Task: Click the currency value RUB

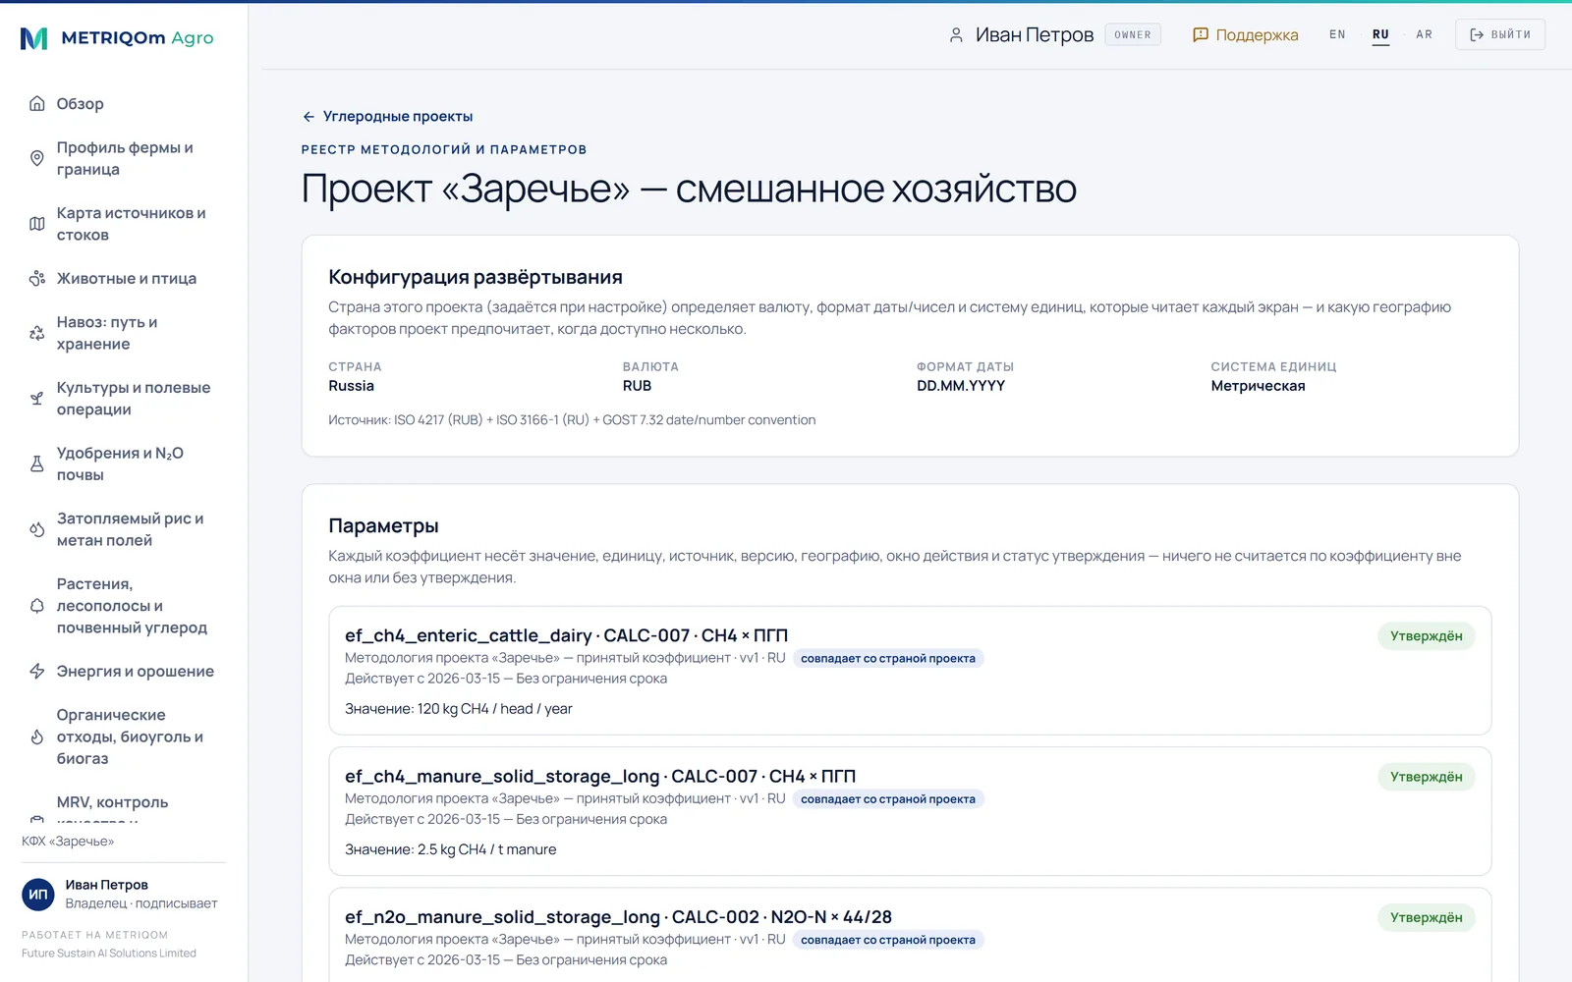Action: [x=637, y=386]
